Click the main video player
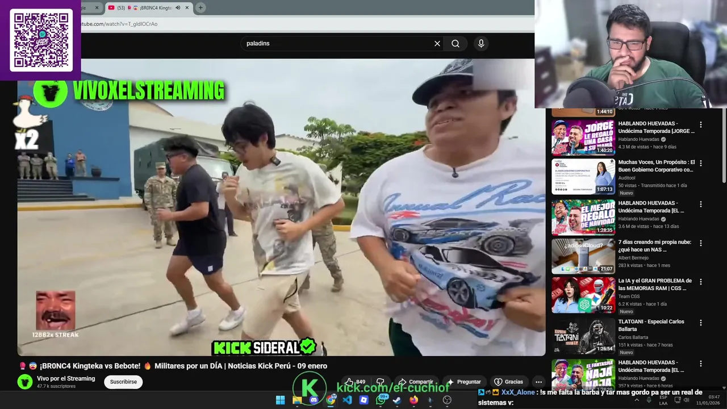The image size is (727, 409). pyautogui.click(x=281, y=207)
